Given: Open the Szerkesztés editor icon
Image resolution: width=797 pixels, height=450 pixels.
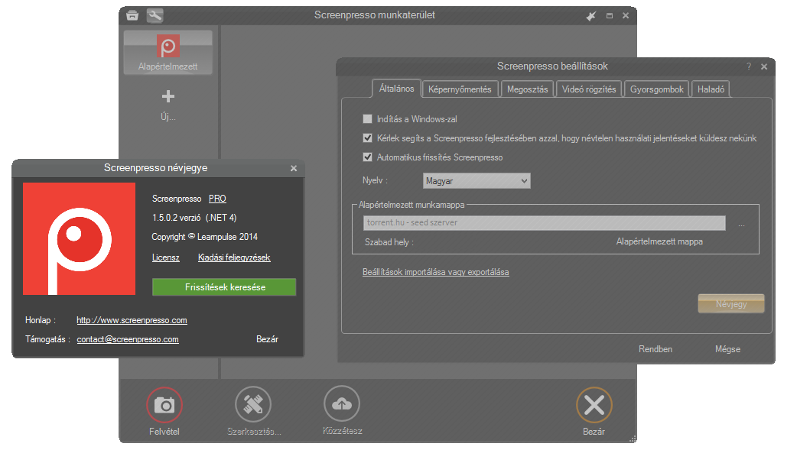Looking at the screenshot, I should (x=253, y=404).
